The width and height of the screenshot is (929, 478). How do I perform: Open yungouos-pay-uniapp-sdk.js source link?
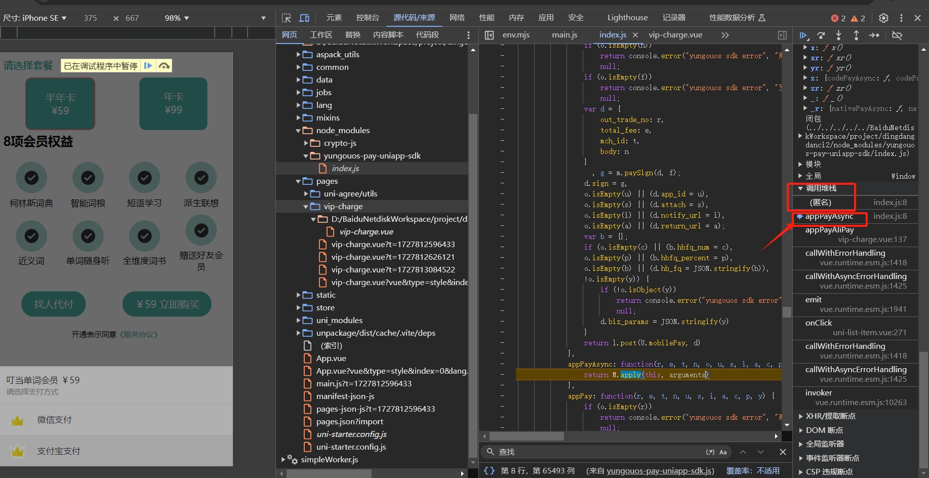660,471
